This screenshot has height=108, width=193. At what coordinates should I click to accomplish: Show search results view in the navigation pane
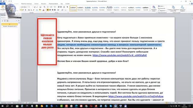tap(7, 21)
